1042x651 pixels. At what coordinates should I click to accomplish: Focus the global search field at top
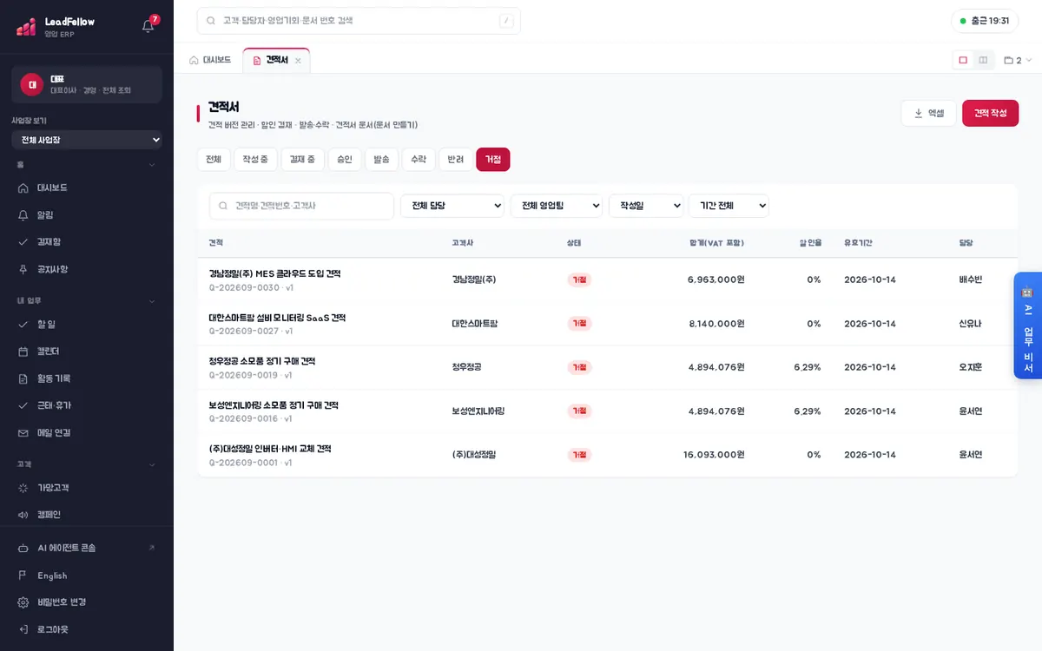click(359, 21)
